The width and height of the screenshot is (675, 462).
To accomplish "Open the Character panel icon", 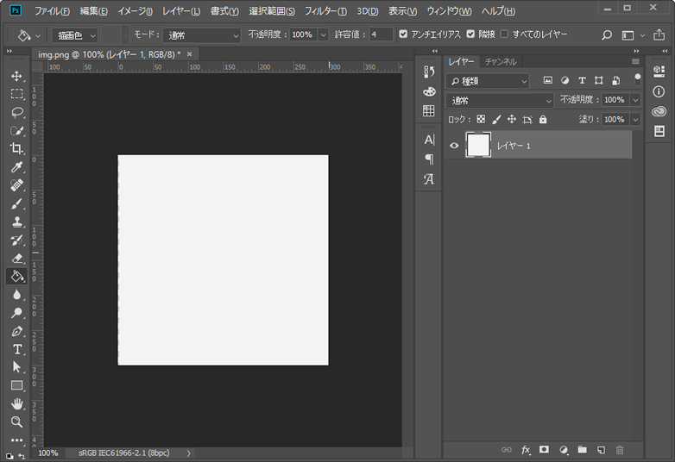I will [x=429, y=140].
